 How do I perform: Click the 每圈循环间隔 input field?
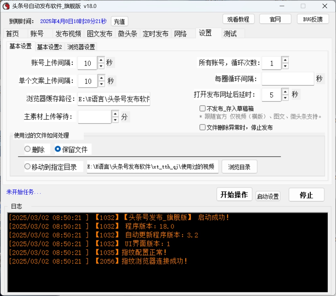(288, 79)
